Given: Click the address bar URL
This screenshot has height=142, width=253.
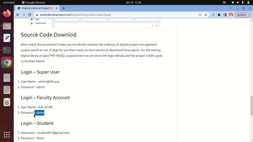Looking at the screenshot, I should [x=76, y=15].
